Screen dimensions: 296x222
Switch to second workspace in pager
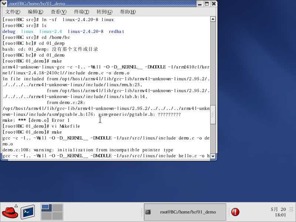point(57,208)
